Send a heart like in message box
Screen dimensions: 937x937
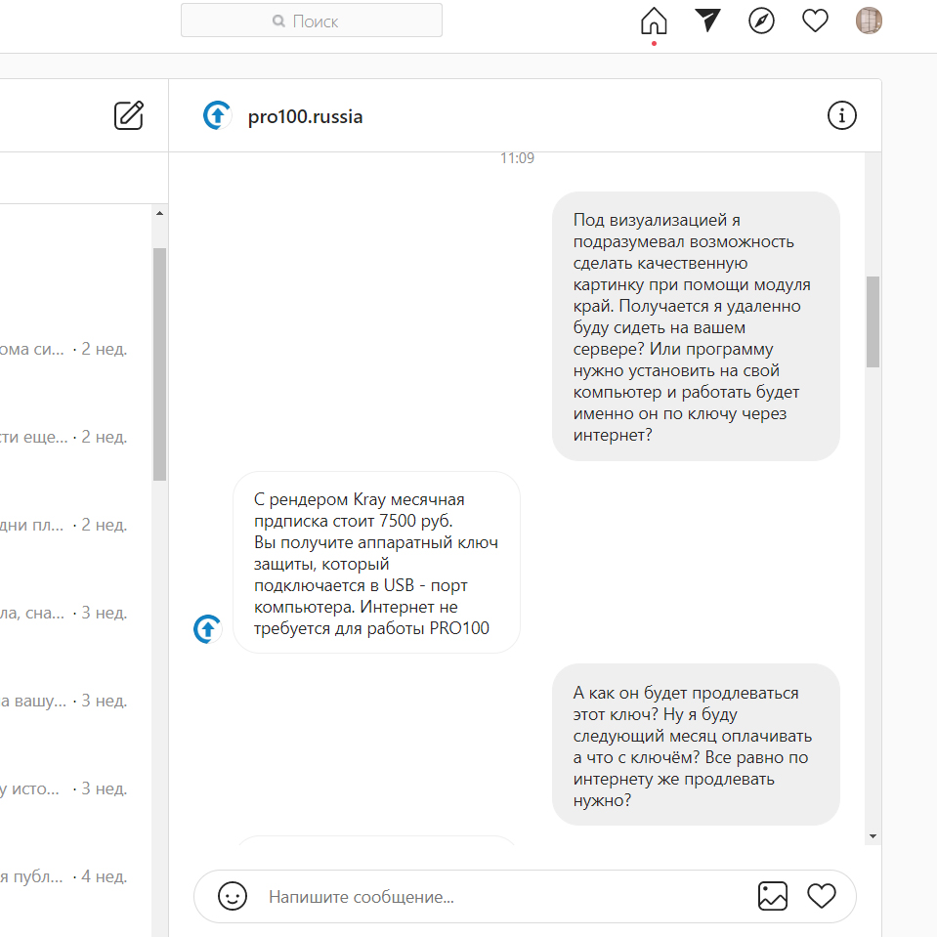click(x=822, y=896)
